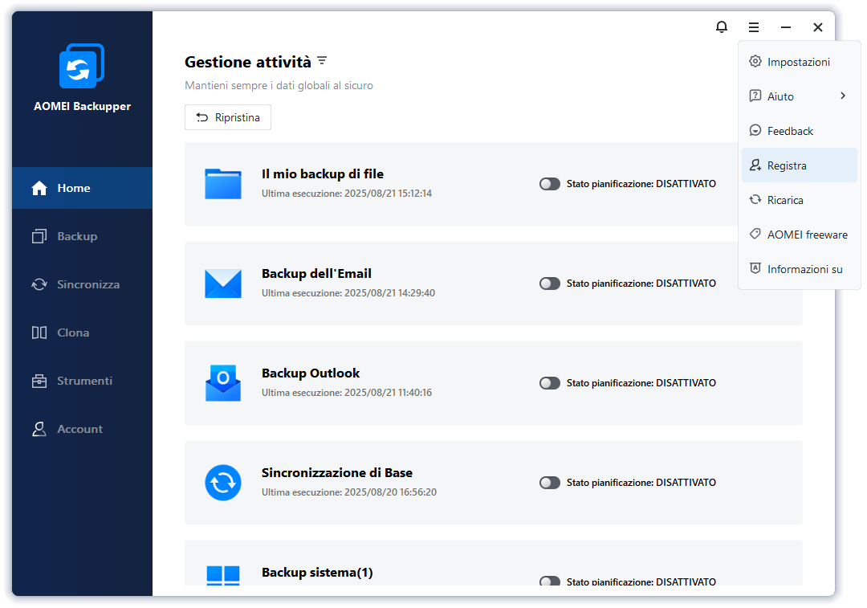Click the notification bell icon
Screen dimensions: 867x608
[722, 27]
